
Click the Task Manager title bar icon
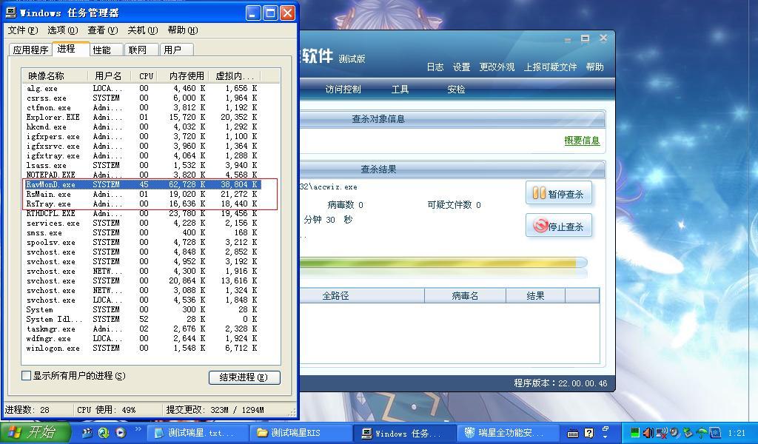coord(11,12)
